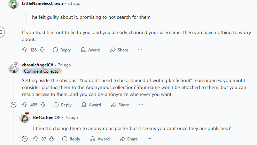Give an Award to chronicAngelCA's comment
The width and height of the screenshot is (257, 145).
click(91, 105)
